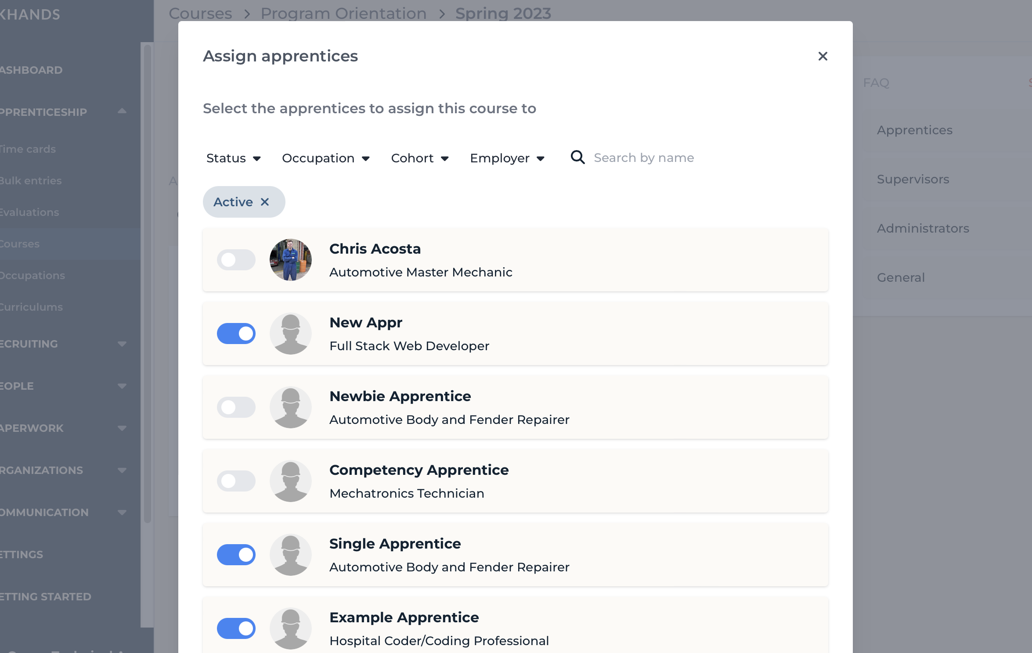Click the Search by name field
This screenshot has height=653, width=1032.
coord(703,158)
